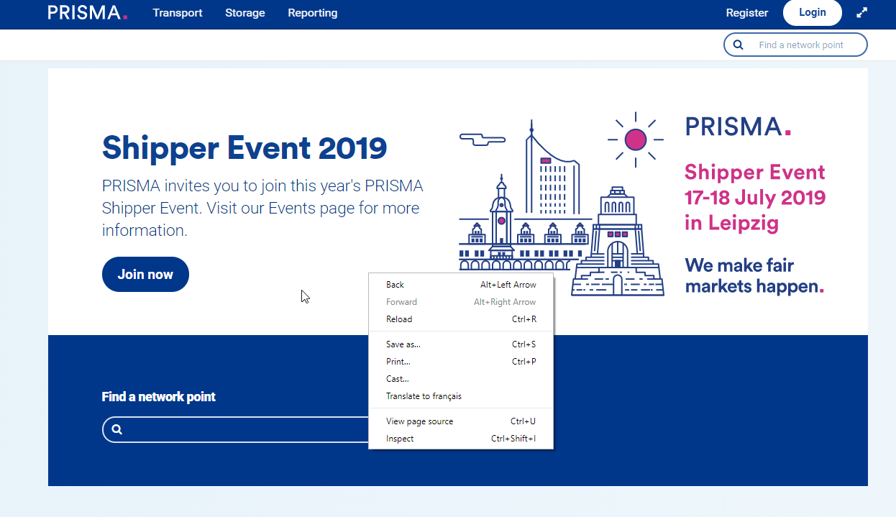Choose Print... in the context menu
This screenshot has width=896, height=517.
pyautogui.click(x=398, y=362)
